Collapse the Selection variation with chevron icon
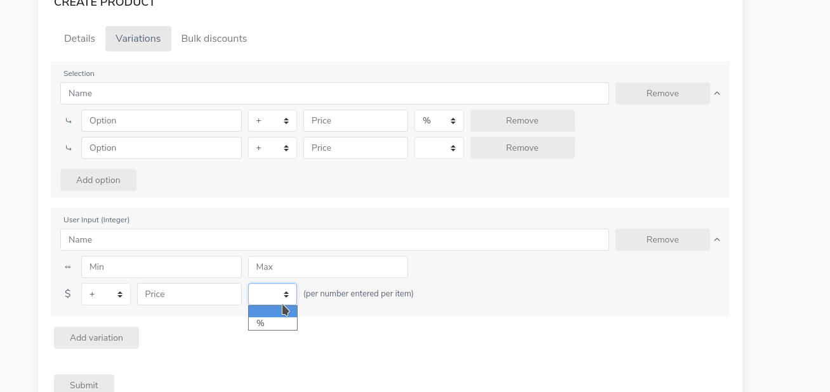 pyautogui.click(x=717, y=93)
